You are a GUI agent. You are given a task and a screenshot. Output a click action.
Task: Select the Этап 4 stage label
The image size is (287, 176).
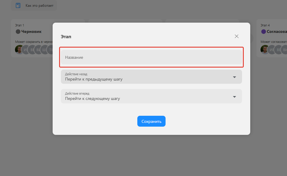[265, 25]
